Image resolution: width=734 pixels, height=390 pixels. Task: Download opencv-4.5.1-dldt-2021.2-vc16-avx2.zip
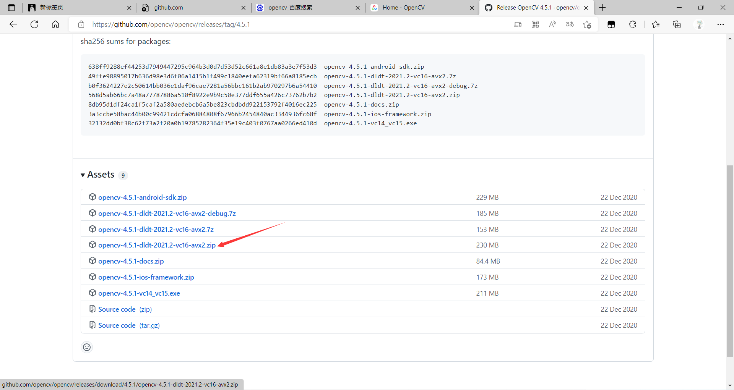[x=157, y=245]
